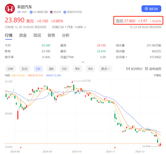This screenshot has width=166, height=154.
Task: Switch to the 财务 tab
Action: point(51,36)
